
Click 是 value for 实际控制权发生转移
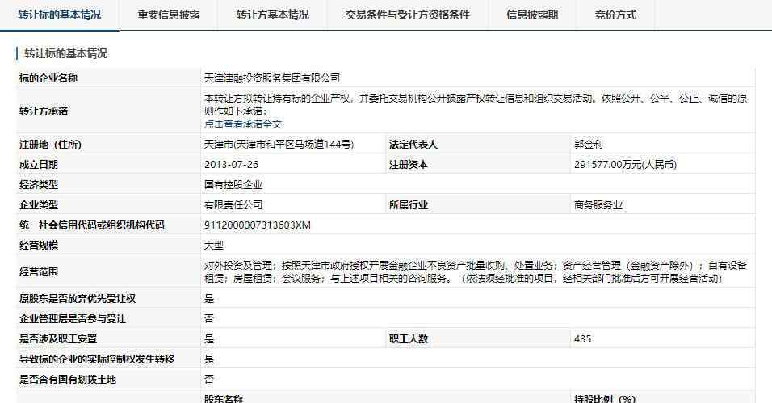click(x=209, y=359)
